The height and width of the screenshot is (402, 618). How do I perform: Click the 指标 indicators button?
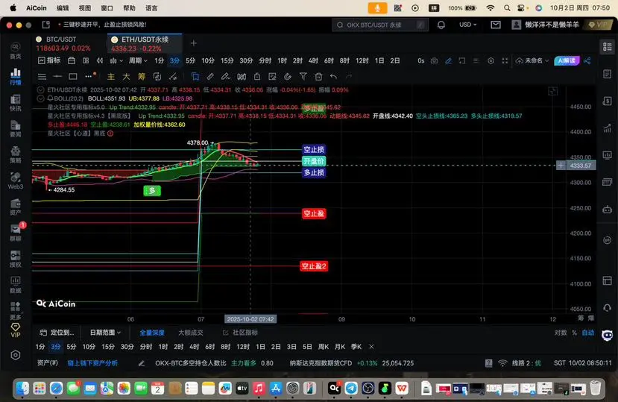click(49, 60)
